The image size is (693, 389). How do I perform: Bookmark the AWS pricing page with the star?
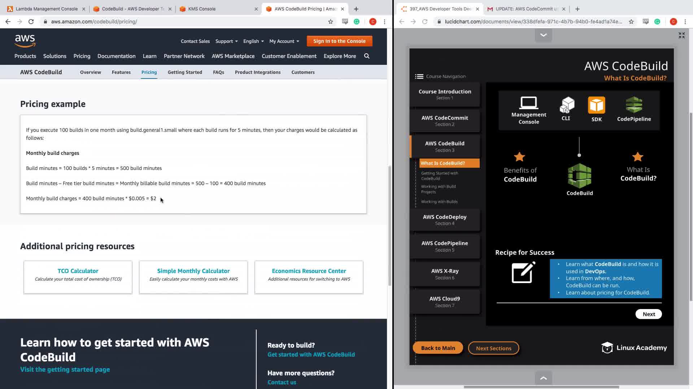[x=330, y=22]
